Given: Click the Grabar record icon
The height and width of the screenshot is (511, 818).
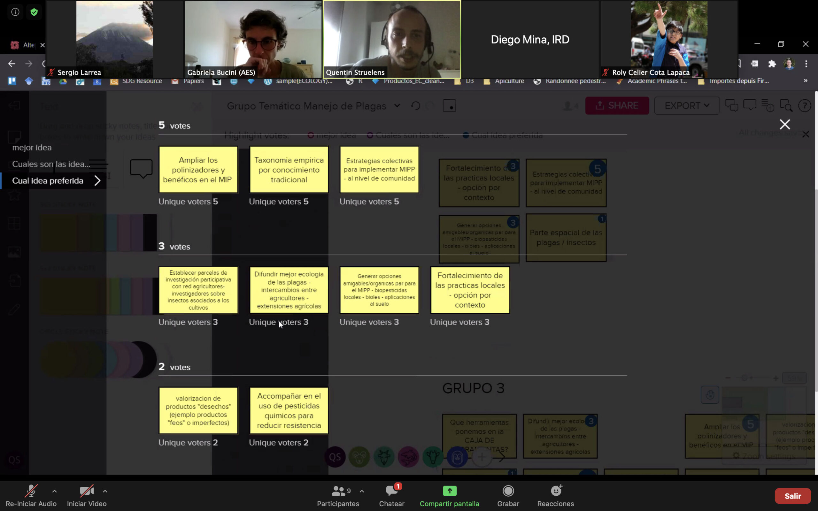Looking at the screenshot, I should (x=508, y=491).
